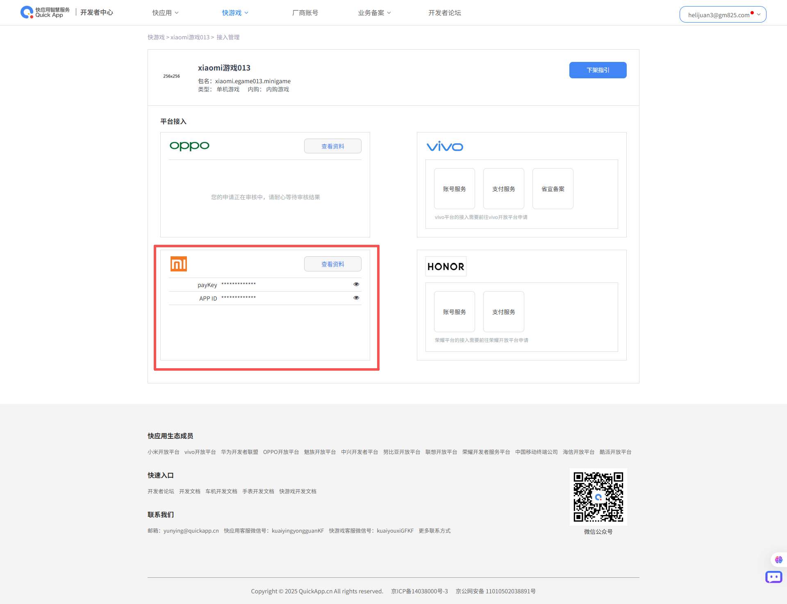Screen dimensions: 787x604
Task: Click the WeChat QR code image
Action: (598, 497)
